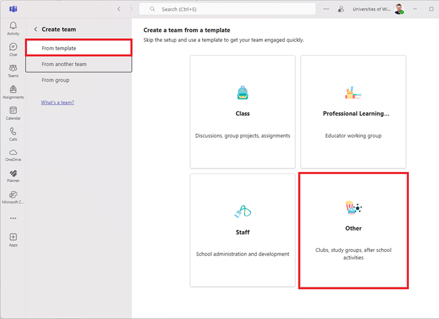Open OneDrive from the sidebar
Viewport: 439px width, 319px height.
click(x=13, y=154)
